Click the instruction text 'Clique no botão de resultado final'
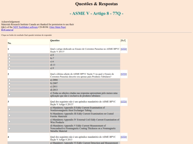The width and height of the screenshot is (193, 144). pyautogui.click(x=26, y=35)
